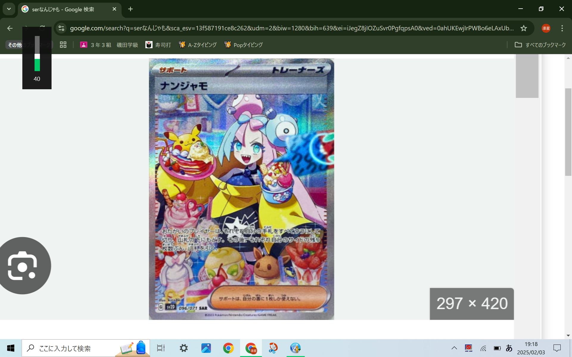The width and height of the screenshot is (572, 357).
Task: Open a new browser tab
Action: pos(130,9)
